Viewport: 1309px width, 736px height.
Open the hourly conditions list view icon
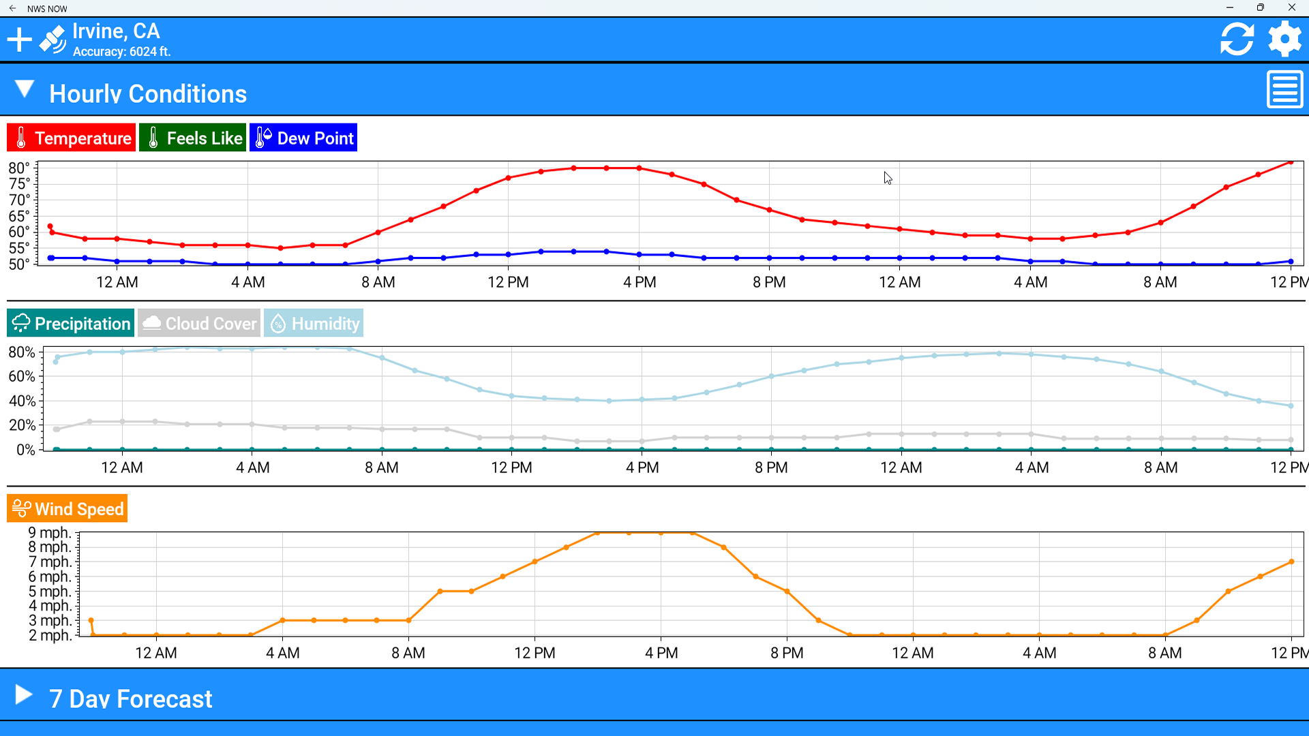pyautogui.click(x=1284, y=89)
